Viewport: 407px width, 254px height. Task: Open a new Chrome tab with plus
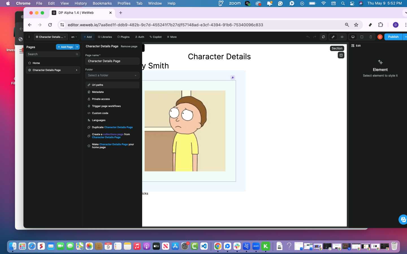coord(121,13)
